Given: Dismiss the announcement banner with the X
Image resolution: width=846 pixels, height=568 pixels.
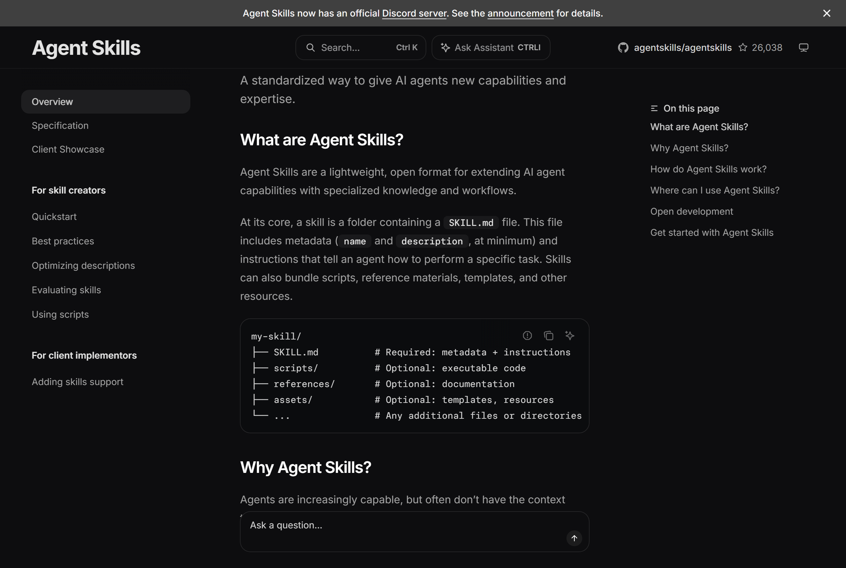Looking at the screenshot, I should coord(827,13).
